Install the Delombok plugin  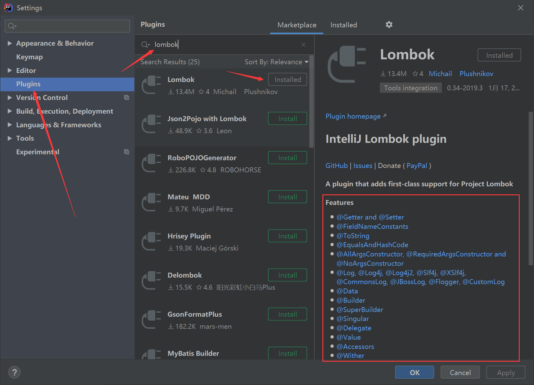click(287, 275)
